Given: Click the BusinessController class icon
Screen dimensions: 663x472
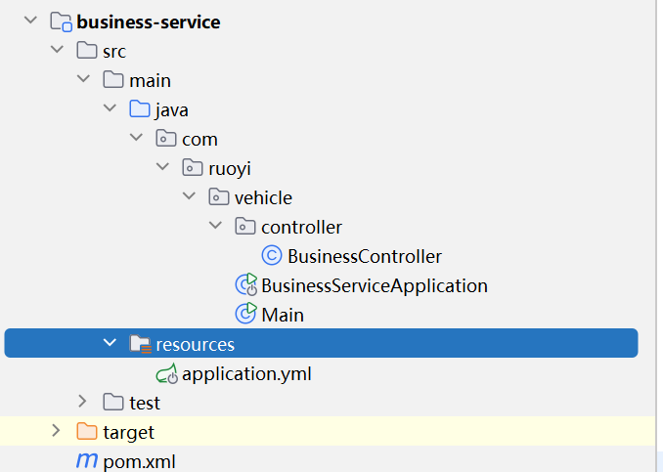Looking at the screenshot, I should point(272,257).
